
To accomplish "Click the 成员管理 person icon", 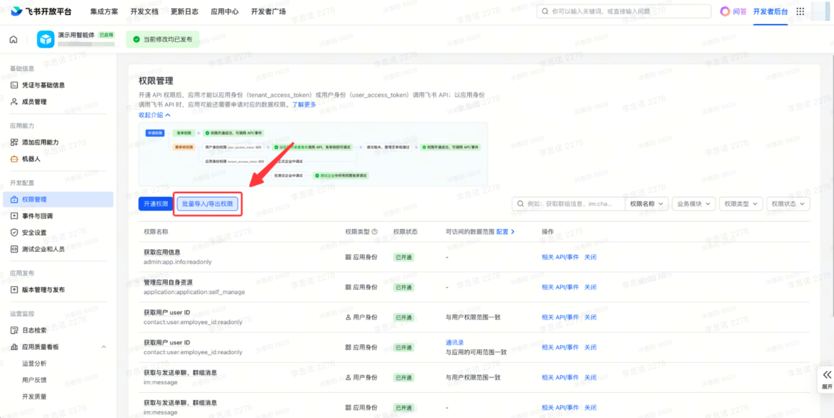I will pos(14,102).
